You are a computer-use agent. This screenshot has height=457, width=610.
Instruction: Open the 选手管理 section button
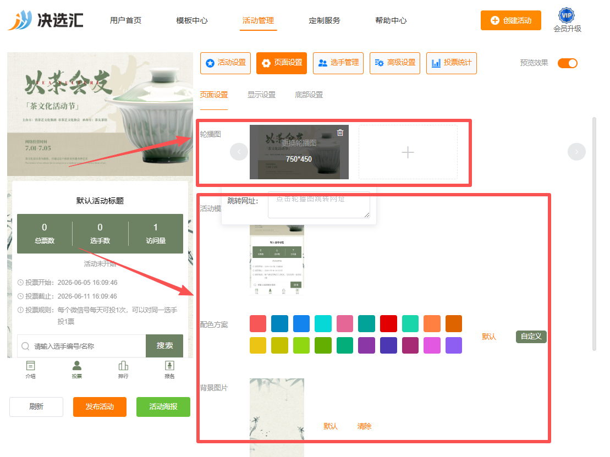(338, 63)
